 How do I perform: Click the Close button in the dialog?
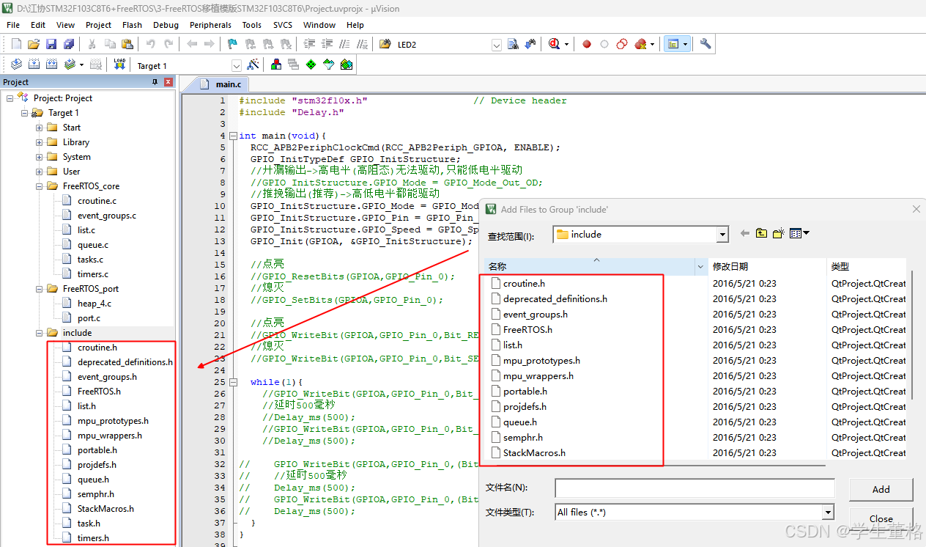[x=881, y=518]
